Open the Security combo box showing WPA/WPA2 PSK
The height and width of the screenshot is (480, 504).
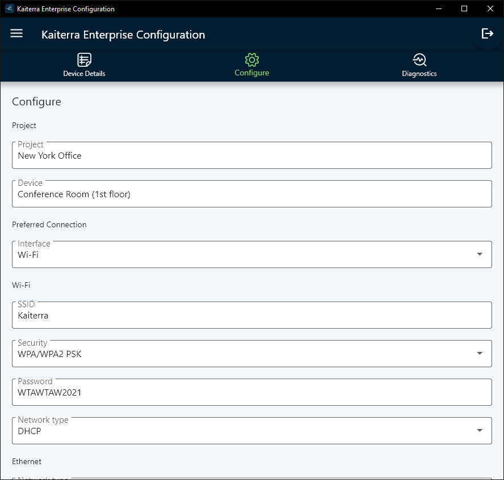pyautogui.click(x=251, y=353)
